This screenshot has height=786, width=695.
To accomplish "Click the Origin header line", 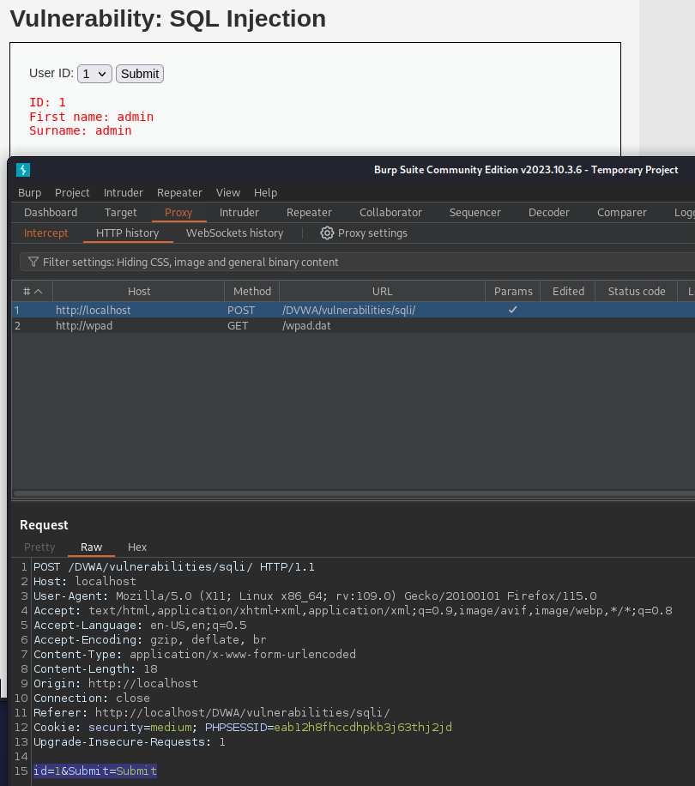I will [116, 684].
